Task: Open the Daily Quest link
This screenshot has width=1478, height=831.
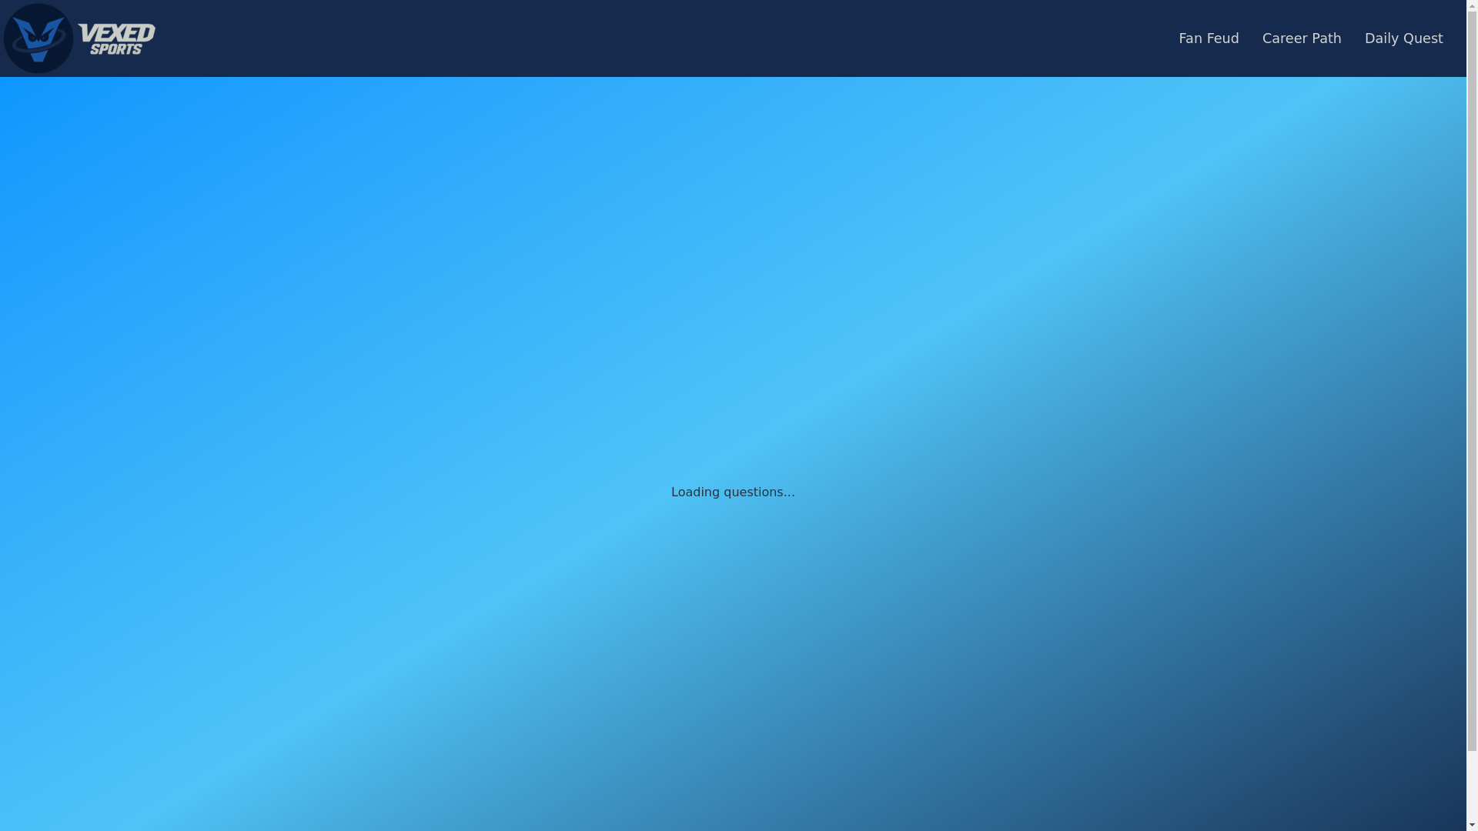Action: [1403, 38]
